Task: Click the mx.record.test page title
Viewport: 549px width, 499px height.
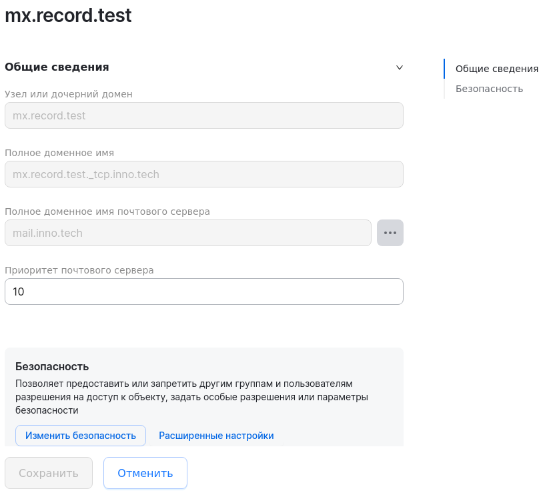Action: tap(68, 15)
